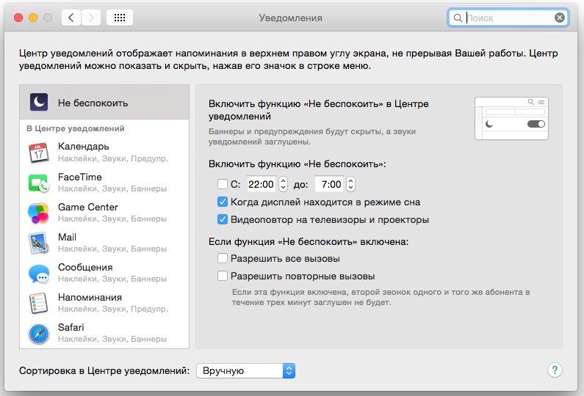
Task: Click the Safari compass icon
Action: point(38,333)
